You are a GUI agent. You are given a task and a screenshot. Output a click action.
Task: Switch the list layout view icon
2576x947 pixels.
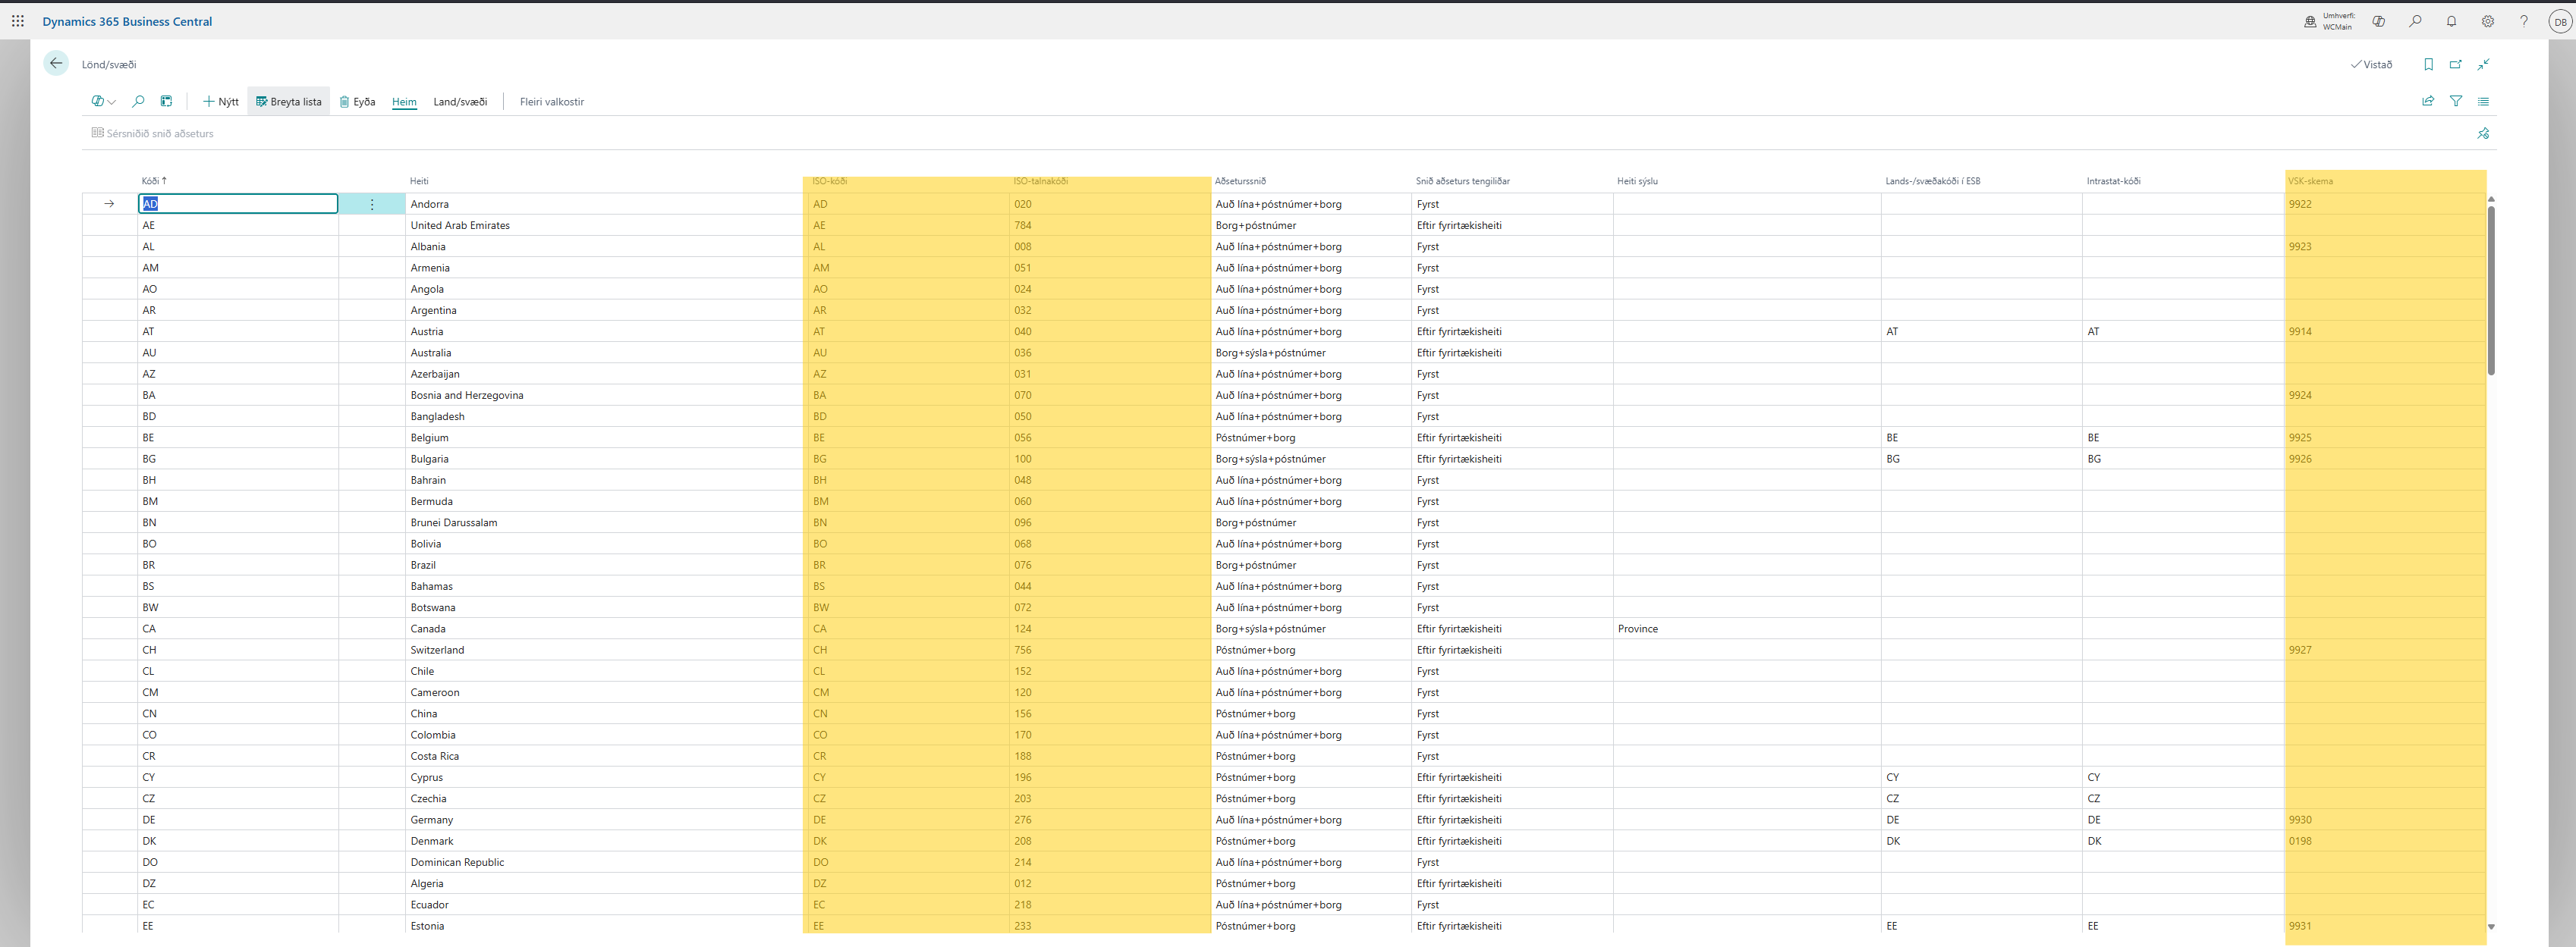2483,101
